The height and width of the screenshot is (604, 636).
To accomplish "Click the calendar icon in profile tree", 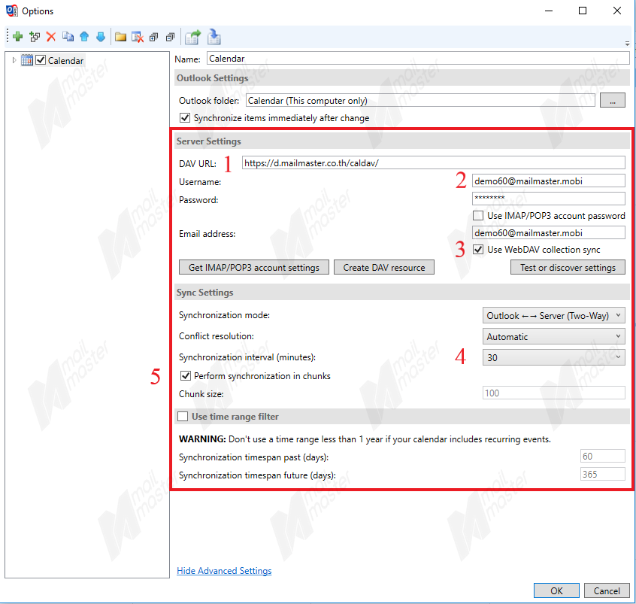I will coord(27,60).
